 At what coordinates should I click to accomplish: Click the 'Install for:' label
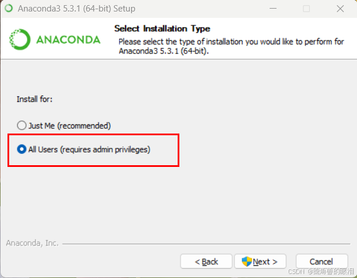34,99
